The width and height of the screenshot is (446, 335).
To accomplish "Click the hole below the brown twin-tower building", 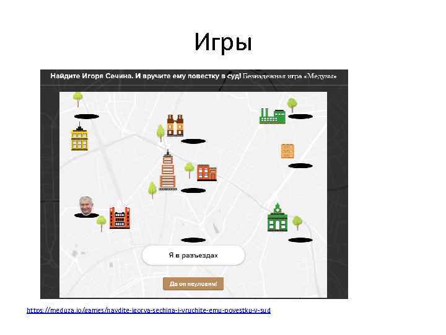I will coord(193,141).
